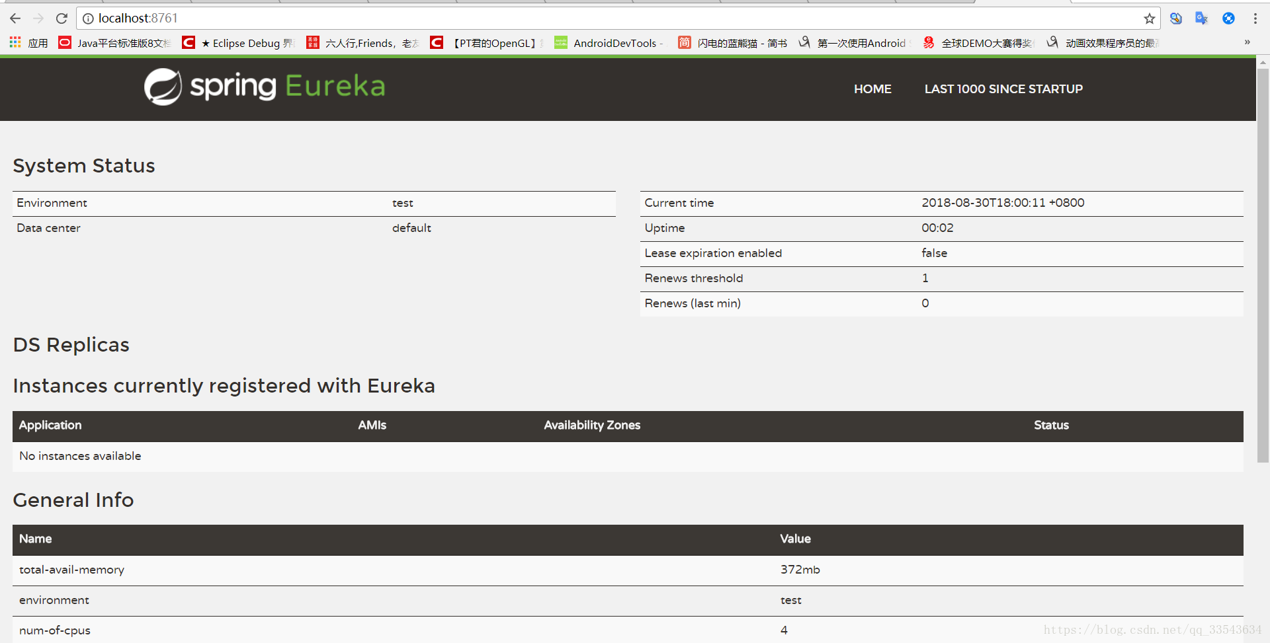Viewport: 1270px width, 643px height.
Task: Click the globe extension icon beside the star
Action: (x=1175, y=19)
